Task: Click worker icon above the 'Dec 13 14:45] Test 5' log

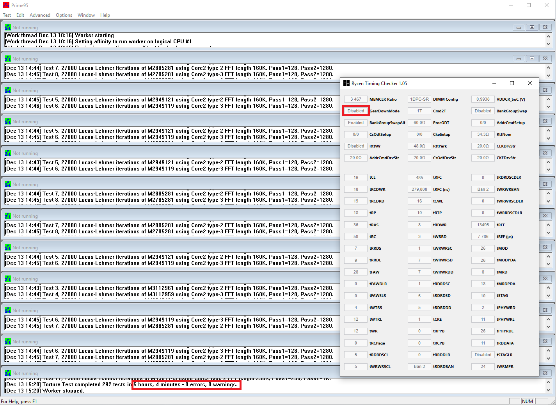Action: coord(8,90)
